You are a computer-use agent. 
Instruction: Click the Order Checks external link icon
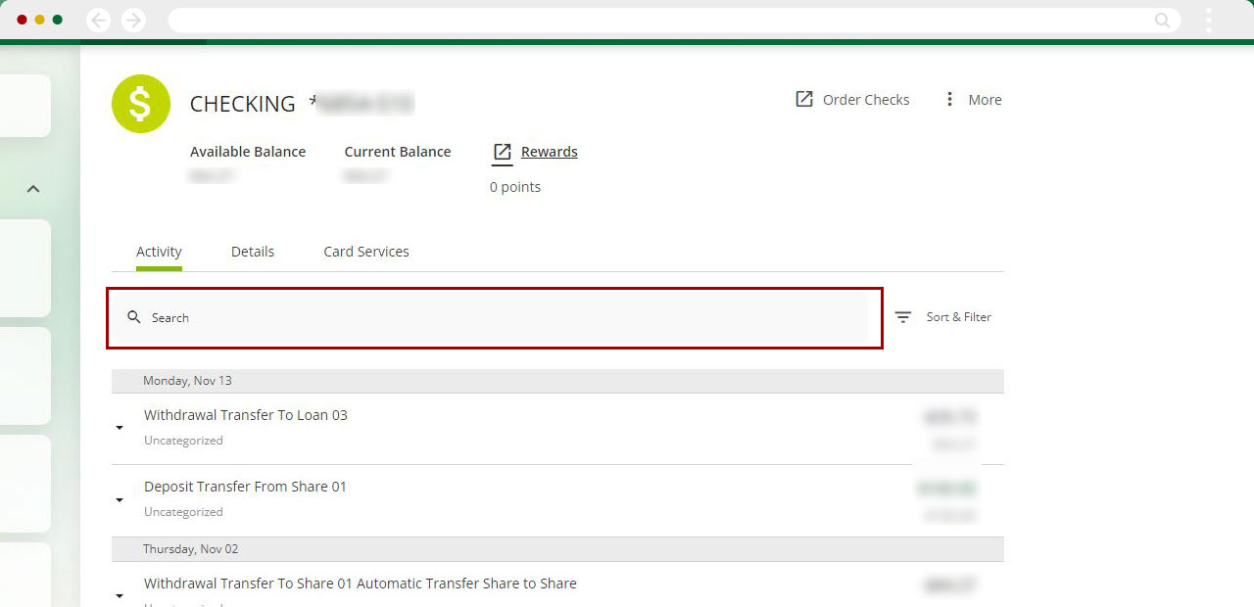pos(804,100)
